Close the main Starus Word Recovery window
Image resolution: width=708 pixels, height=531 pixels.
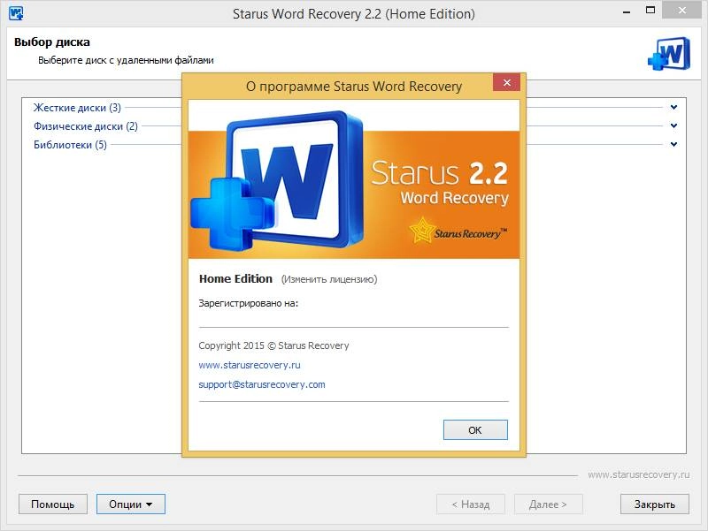[x=681, y=11]
